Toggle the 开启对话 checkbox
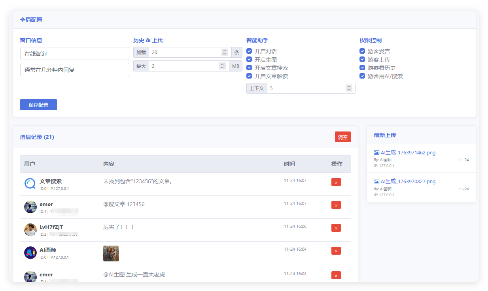Viewport: 488px width, 291px height. point(249,51)
